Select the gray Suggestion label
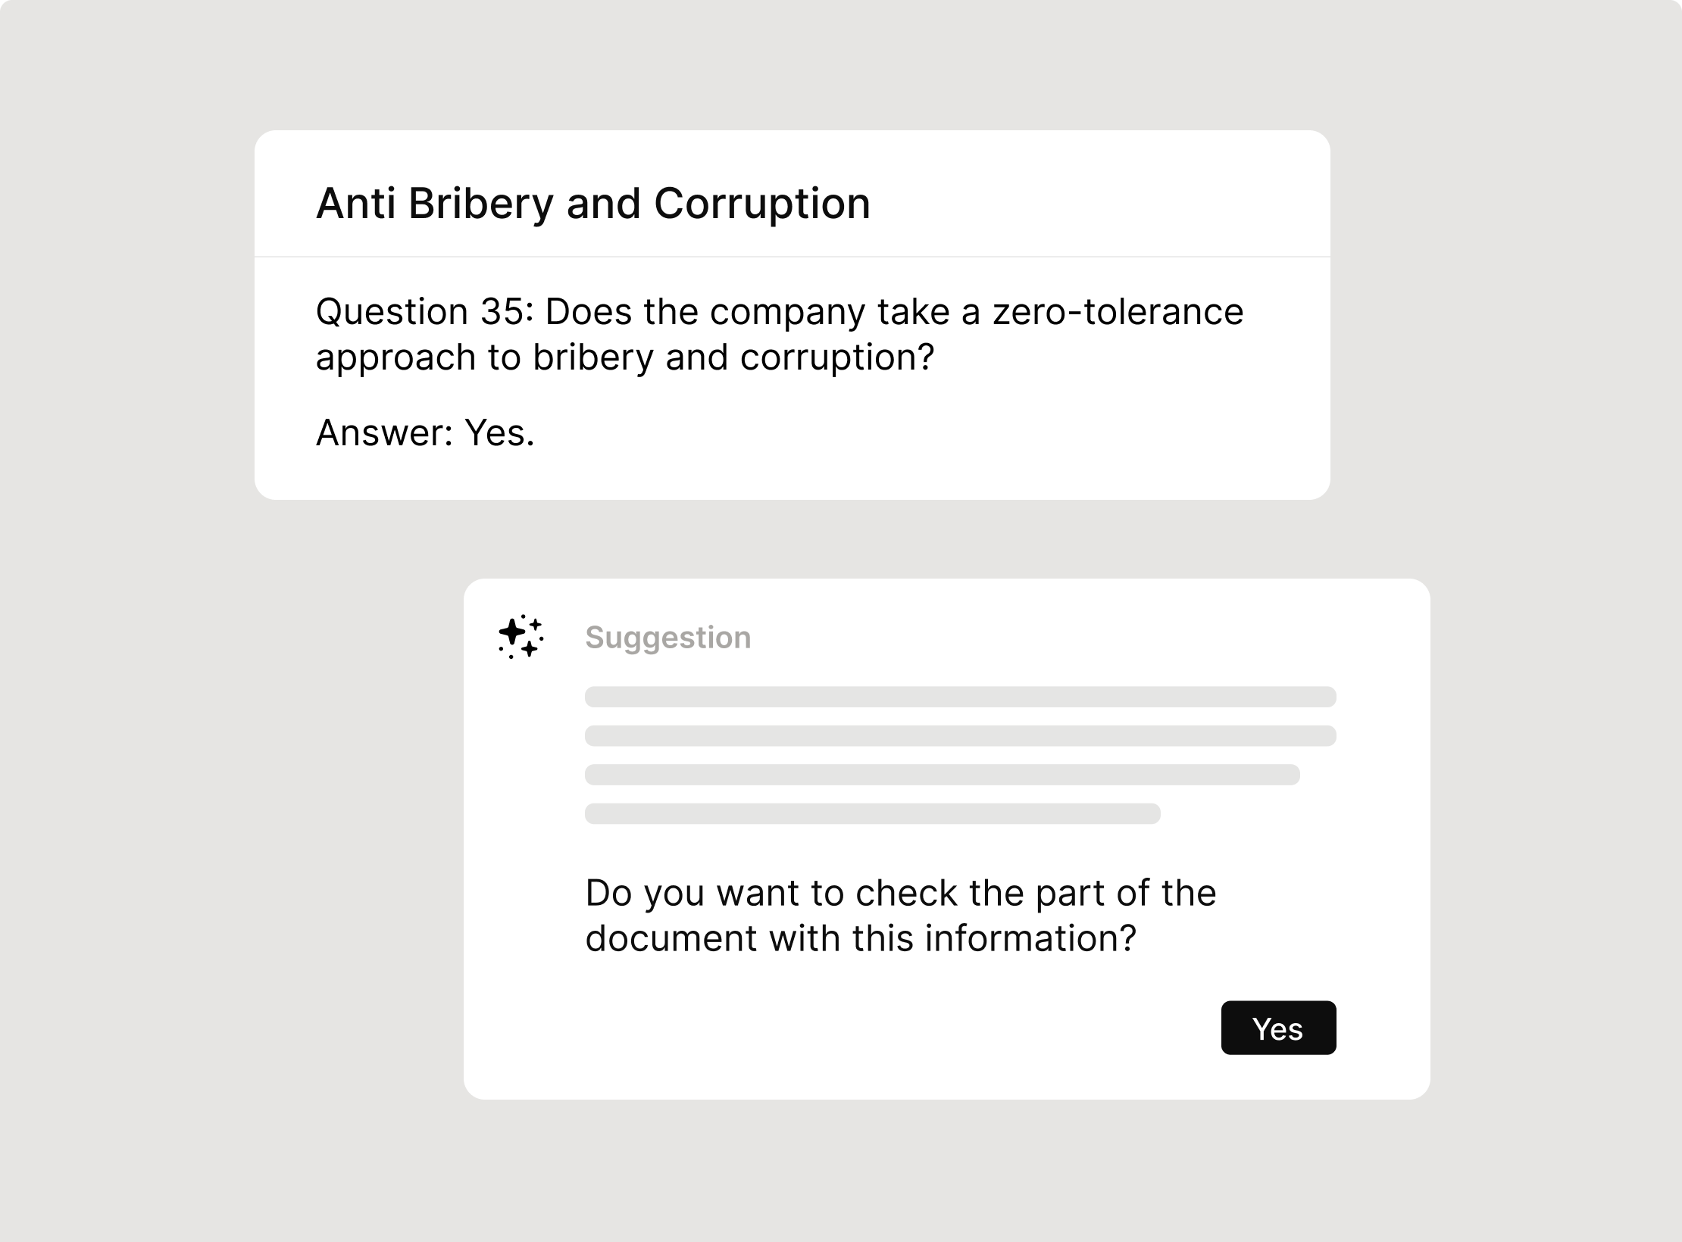 667,637
